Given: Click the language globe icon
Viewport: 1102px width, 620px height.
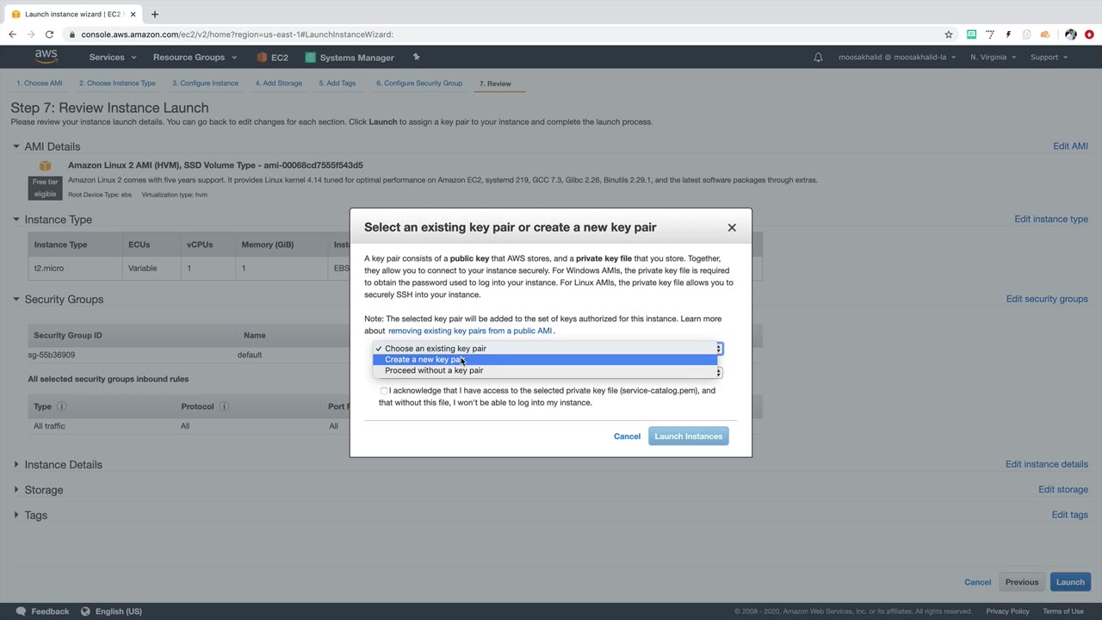Looking at the screenshot, I should click(85, 611).
